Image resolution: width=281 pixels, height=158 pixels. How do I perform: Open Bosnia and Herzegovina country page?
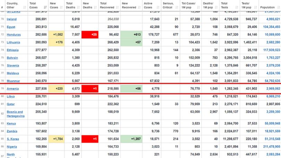(16, 114)
